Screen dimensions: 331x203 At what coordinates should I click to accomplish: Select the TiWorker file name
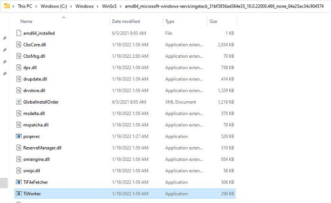[x=32, y=194]
